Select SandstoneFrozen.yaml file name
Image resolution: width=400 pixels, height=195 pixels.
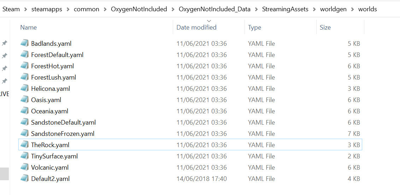coord(63,133)
